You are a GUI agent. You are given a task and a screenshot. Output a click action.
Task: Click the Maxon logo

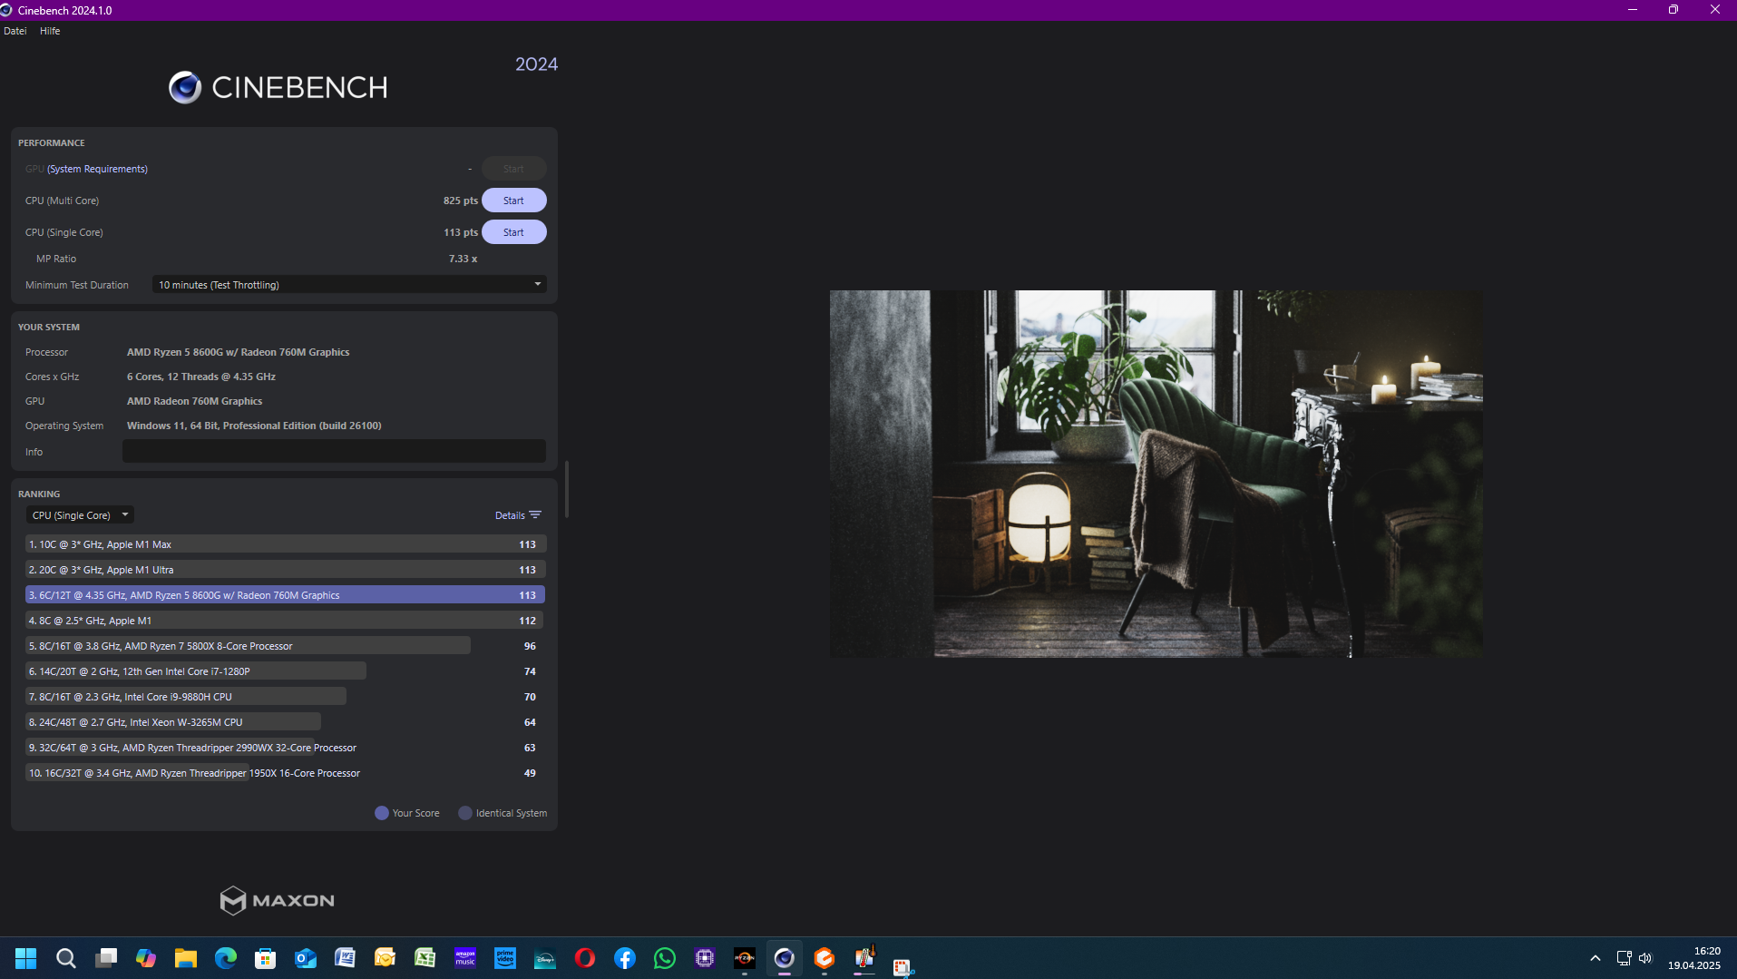(278, 900)
